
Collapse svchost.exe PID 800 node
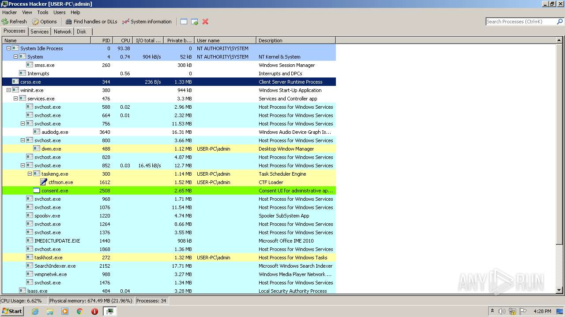(x=23, y=140)
